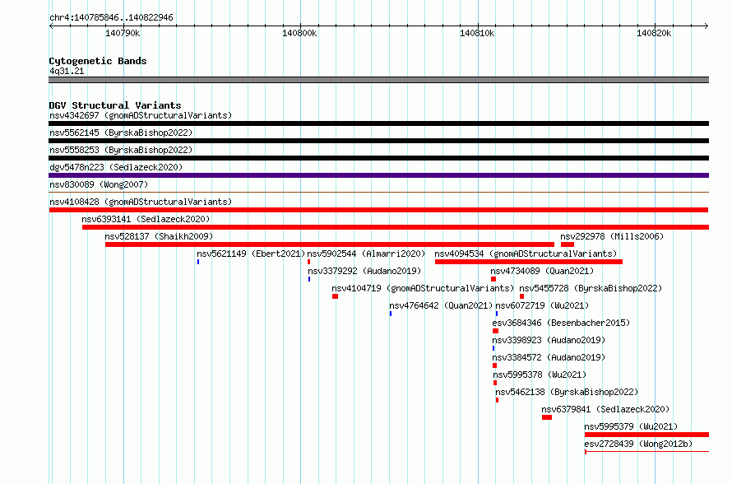Select the thin brown nsv830089 variant line
This screenshot has height=484, width=732.
pyautogui.click(x=378, y=192)
